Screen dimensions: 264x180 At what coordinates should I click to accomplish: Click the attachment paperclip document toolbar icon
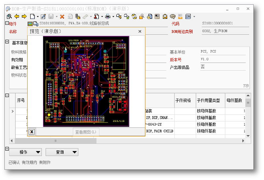tap(78, 16)
